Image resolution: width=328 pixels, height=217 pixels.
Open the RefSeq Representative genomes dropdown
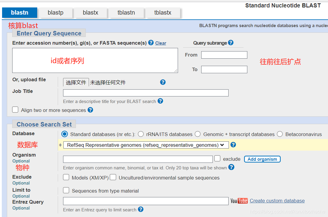click(146, 145)
